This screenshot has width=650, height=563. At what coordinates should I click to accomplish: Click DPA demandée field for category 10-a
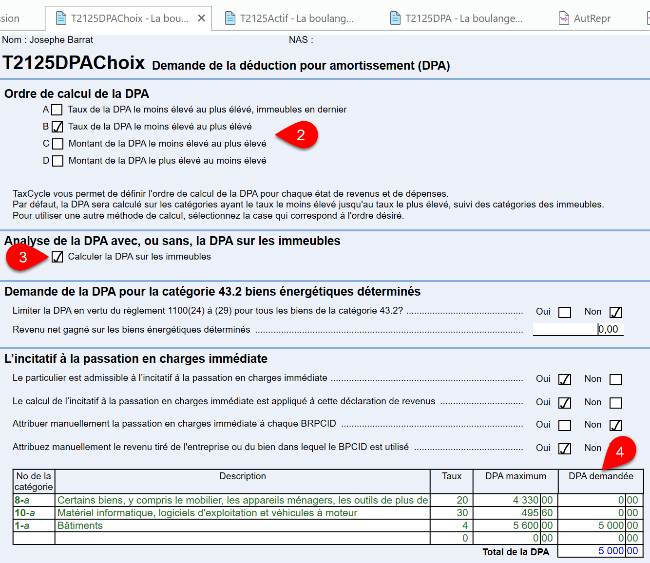tap(600, 513)
